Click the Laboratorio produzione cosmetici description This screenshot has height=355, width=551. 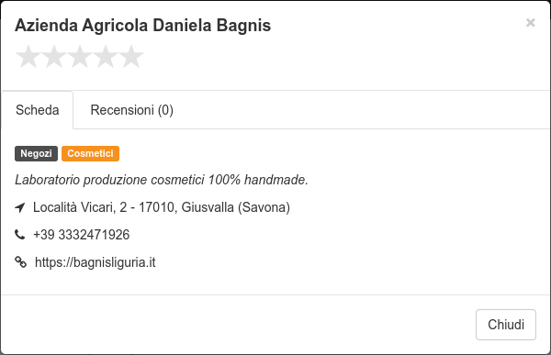point(162,180)
